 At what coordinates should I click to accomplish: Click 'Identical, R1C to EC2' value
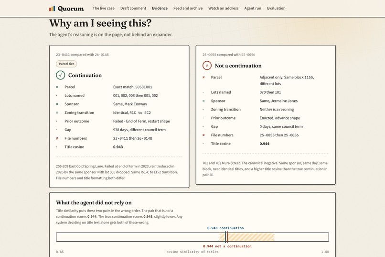point(132,112)
